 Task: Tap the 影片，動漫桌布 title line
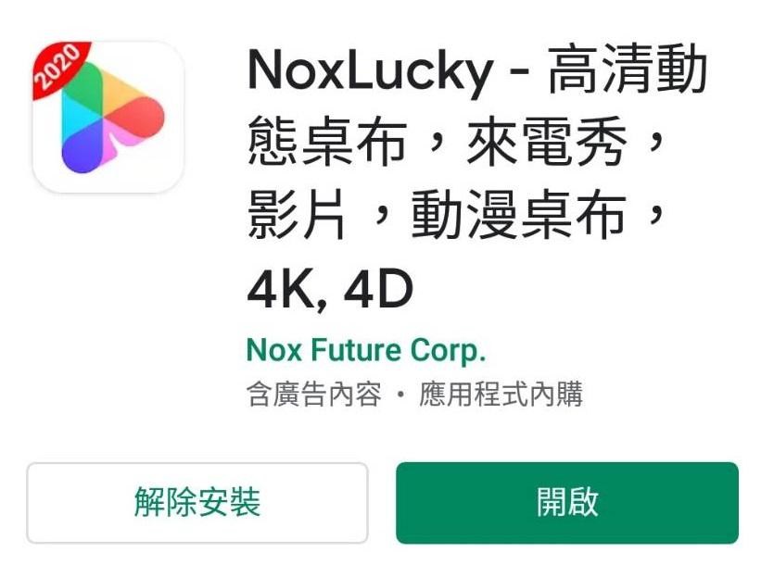coord(456,215)
